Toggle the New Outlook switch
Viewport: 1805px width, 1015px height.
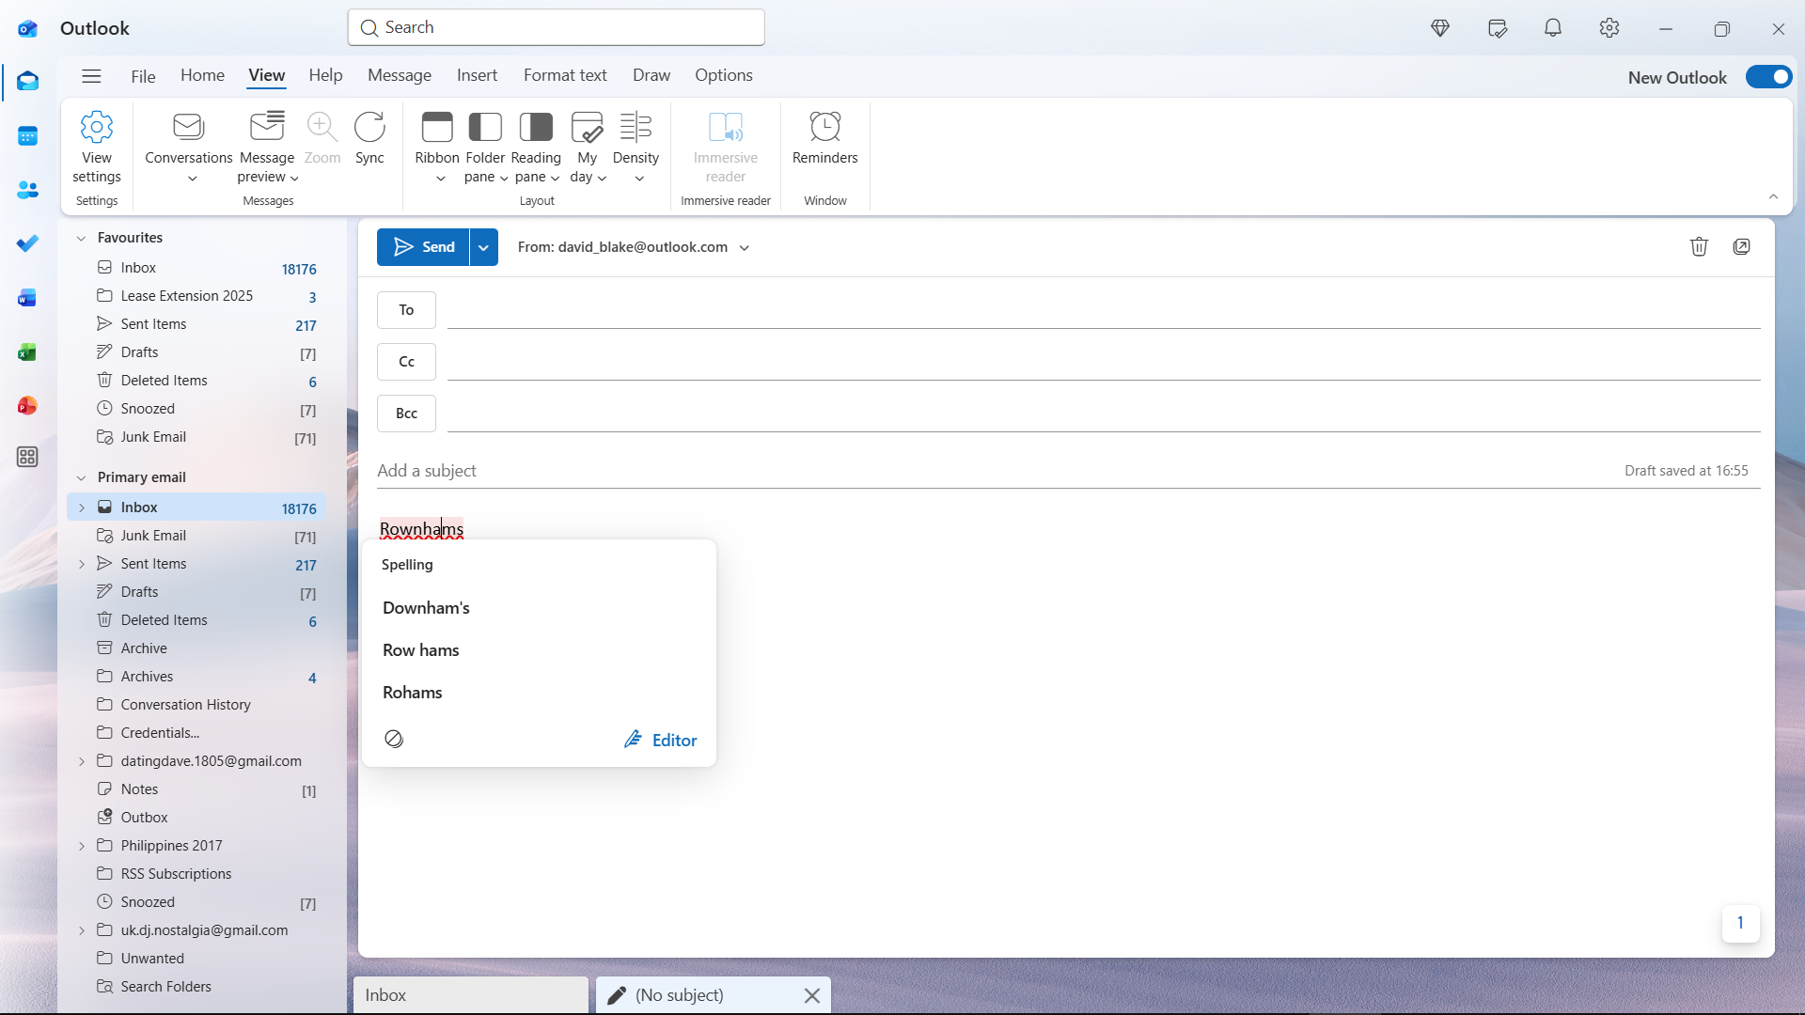pos(1768,77)
